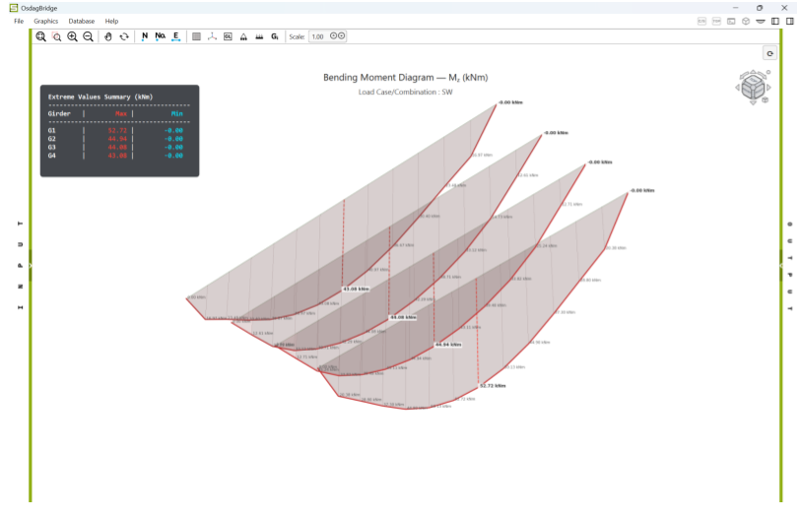Screen dimensions: 799x518
Task: Click the GL toolbar icon
Action: click(228, 36)
